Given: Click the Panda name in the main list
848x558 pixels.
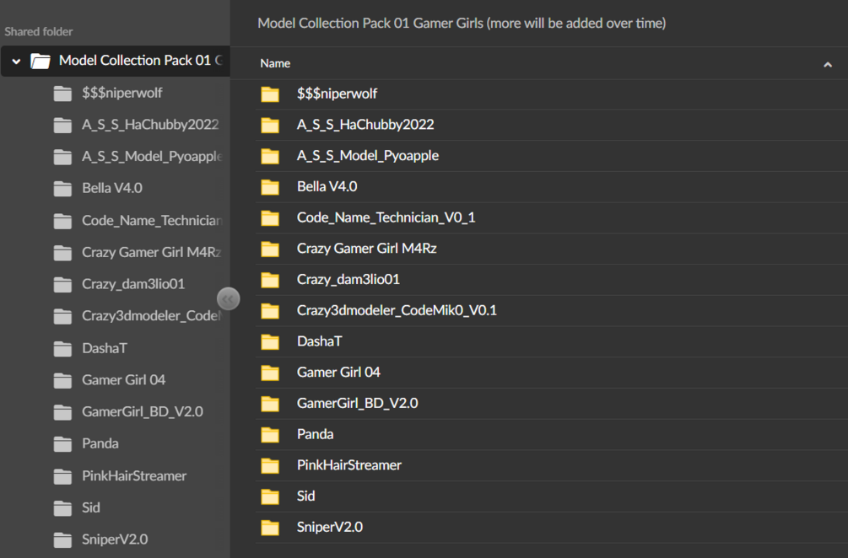Looking at the screenshot, I should (315, 434).
